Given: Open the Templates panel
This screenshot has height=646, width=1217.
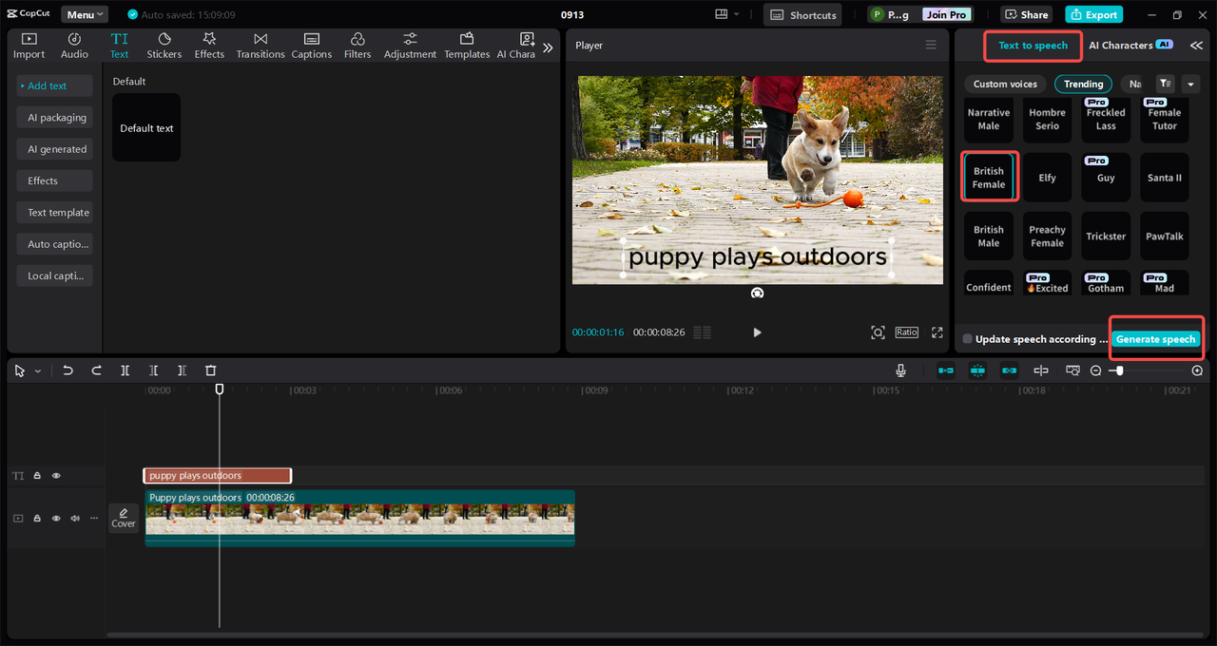Looking at the screenshot, I should (467, 46).
